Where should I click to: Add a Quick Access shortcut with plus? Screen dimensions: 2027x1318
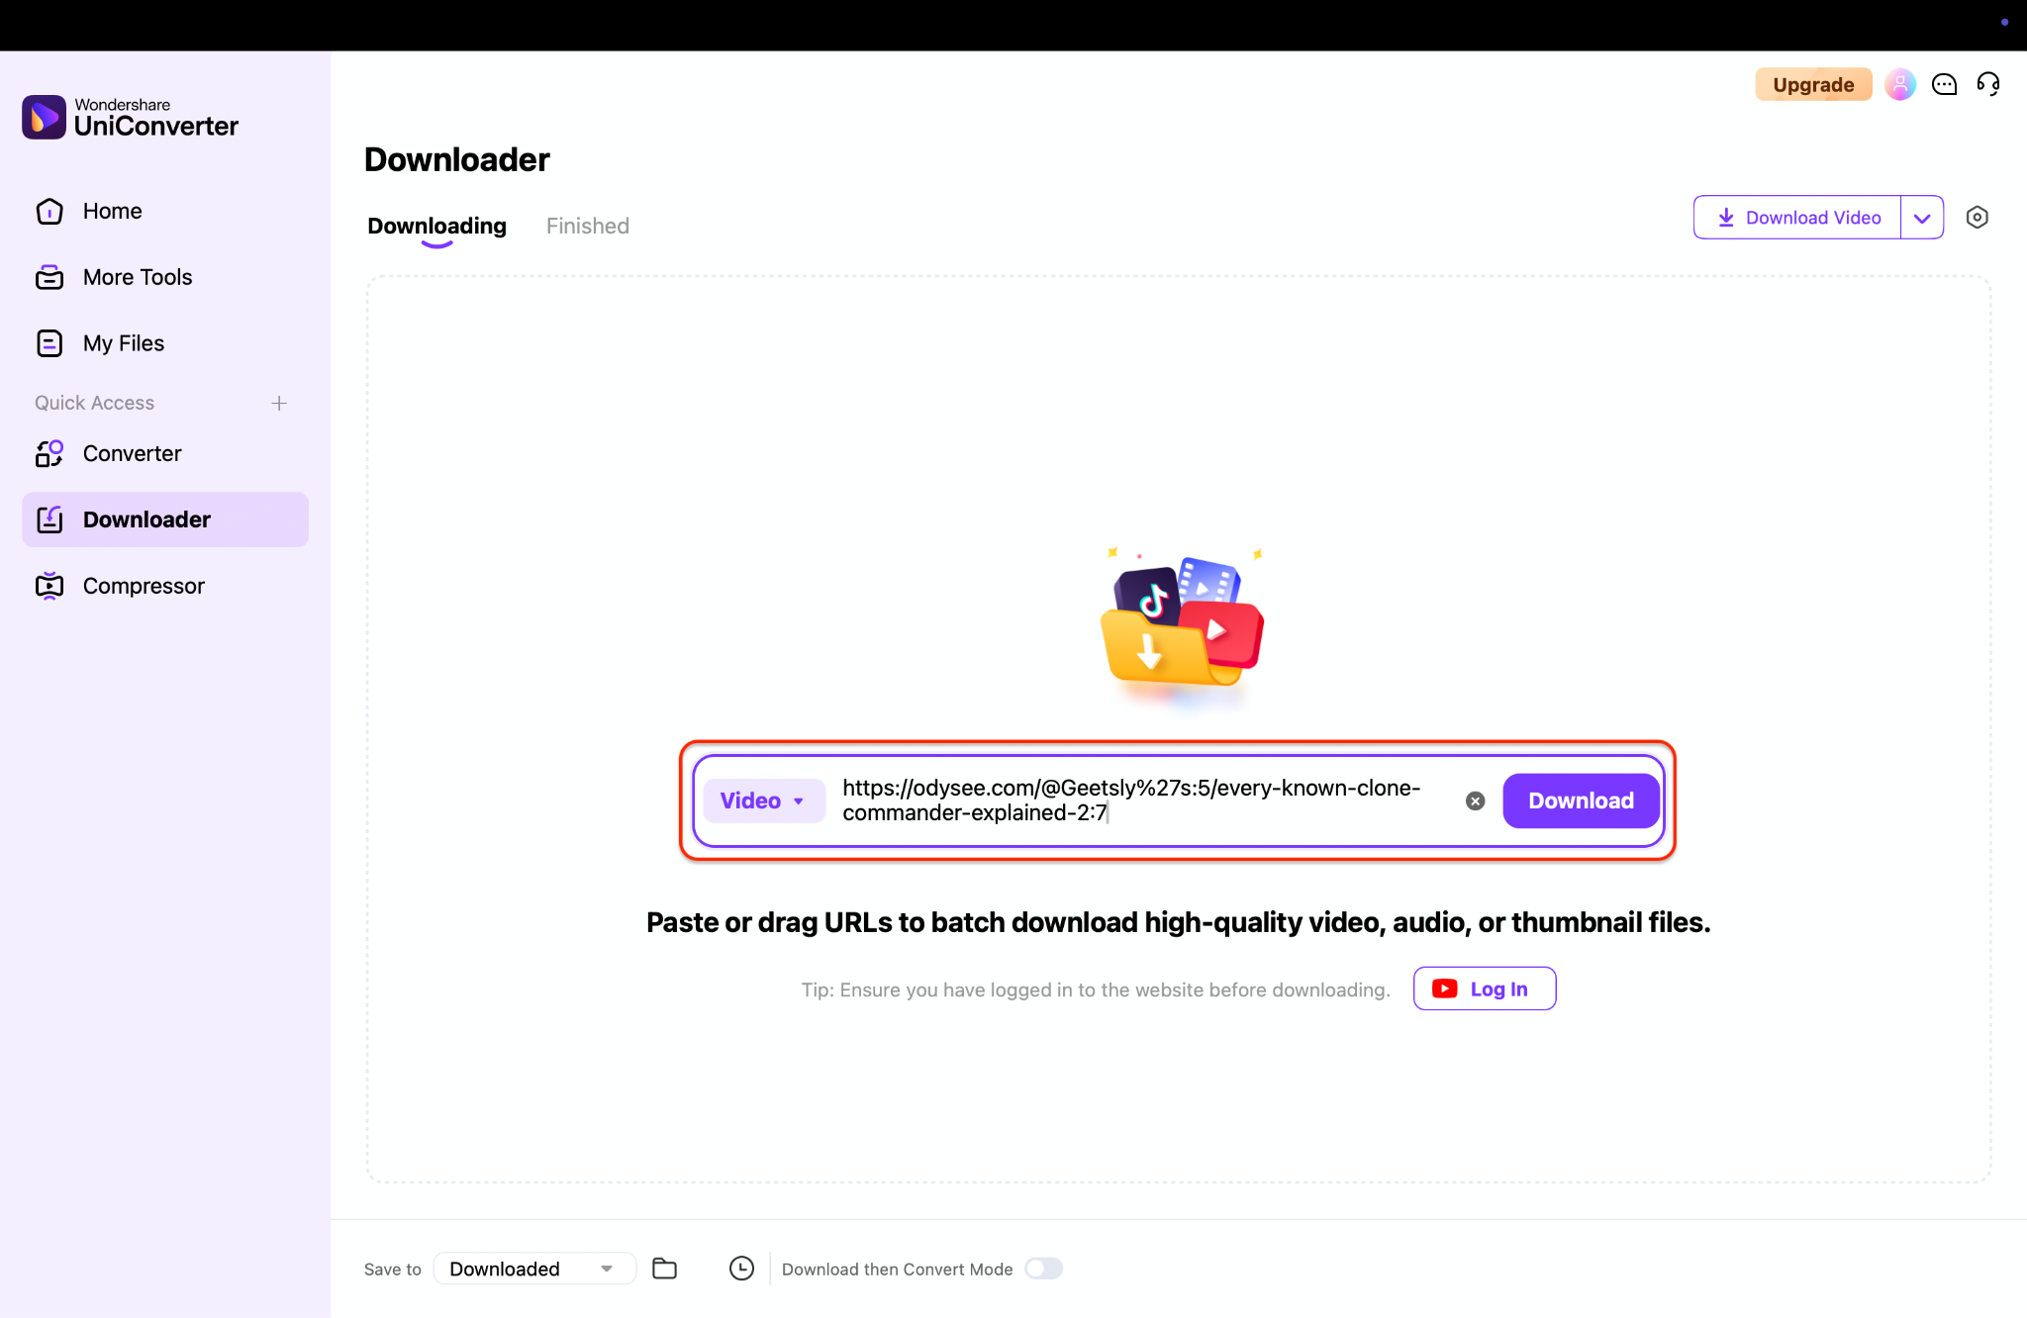[x=279, y=403]
